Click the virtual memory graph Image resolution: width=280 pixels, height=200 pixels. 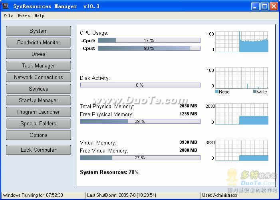coord(242,150)
